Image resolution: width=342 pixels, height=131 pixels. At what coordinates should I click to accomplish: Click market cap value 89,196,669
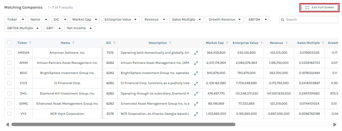[216, 103]
